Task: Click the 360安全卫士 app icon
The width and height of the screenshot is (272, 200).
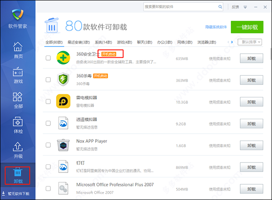Action: pos(63,58)
